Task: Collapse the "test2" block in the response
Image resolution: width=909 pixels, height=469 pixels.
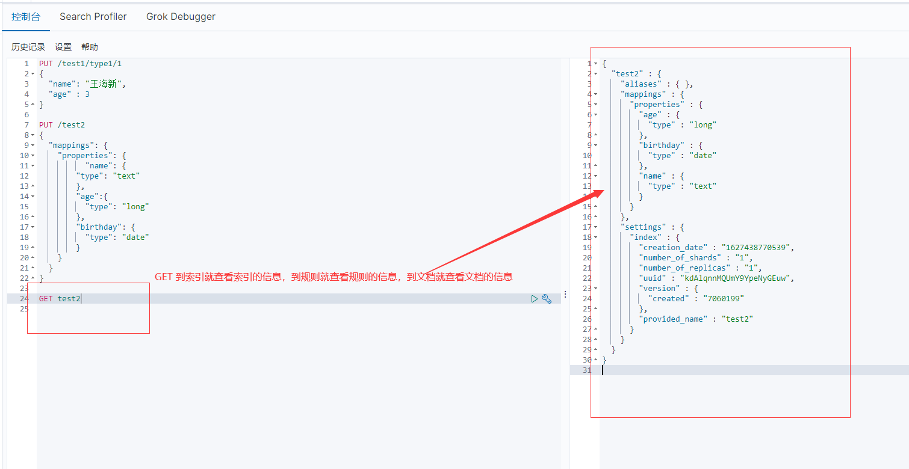Action: click(x=596, y=74)
